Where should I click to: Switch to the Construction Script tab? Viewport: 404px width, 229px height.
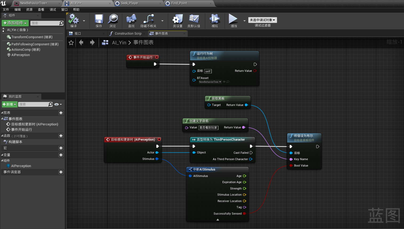(128, 34)
